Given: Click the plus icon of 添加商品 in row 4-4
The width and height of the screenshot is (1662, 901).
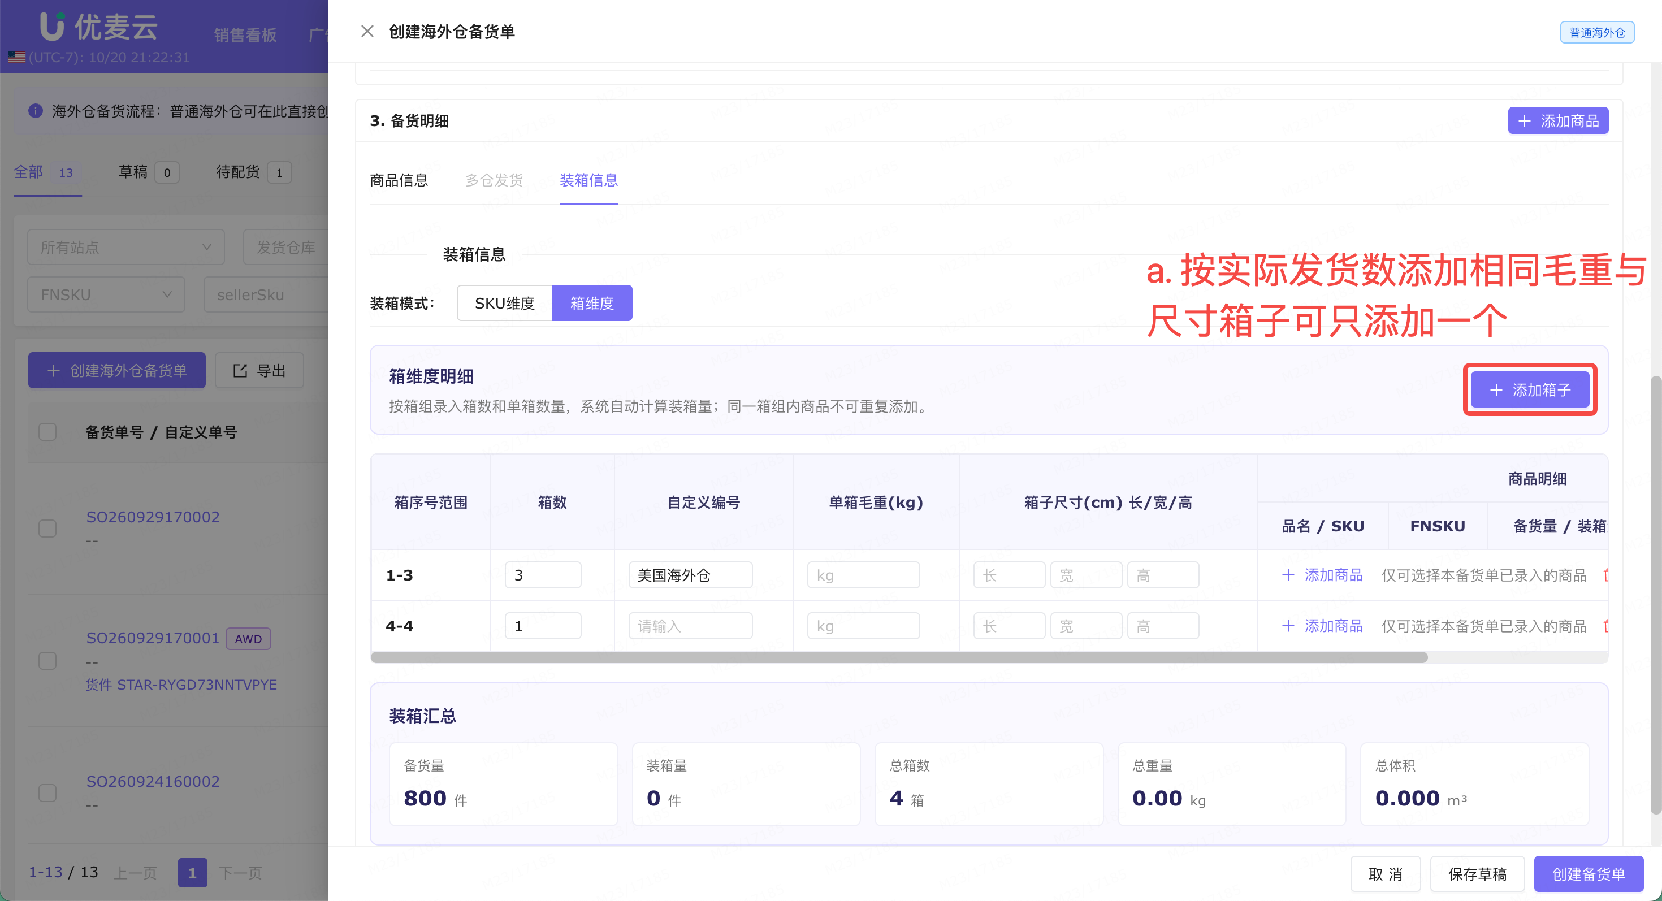Looking at the screenshot, I should pos(1288,626).
